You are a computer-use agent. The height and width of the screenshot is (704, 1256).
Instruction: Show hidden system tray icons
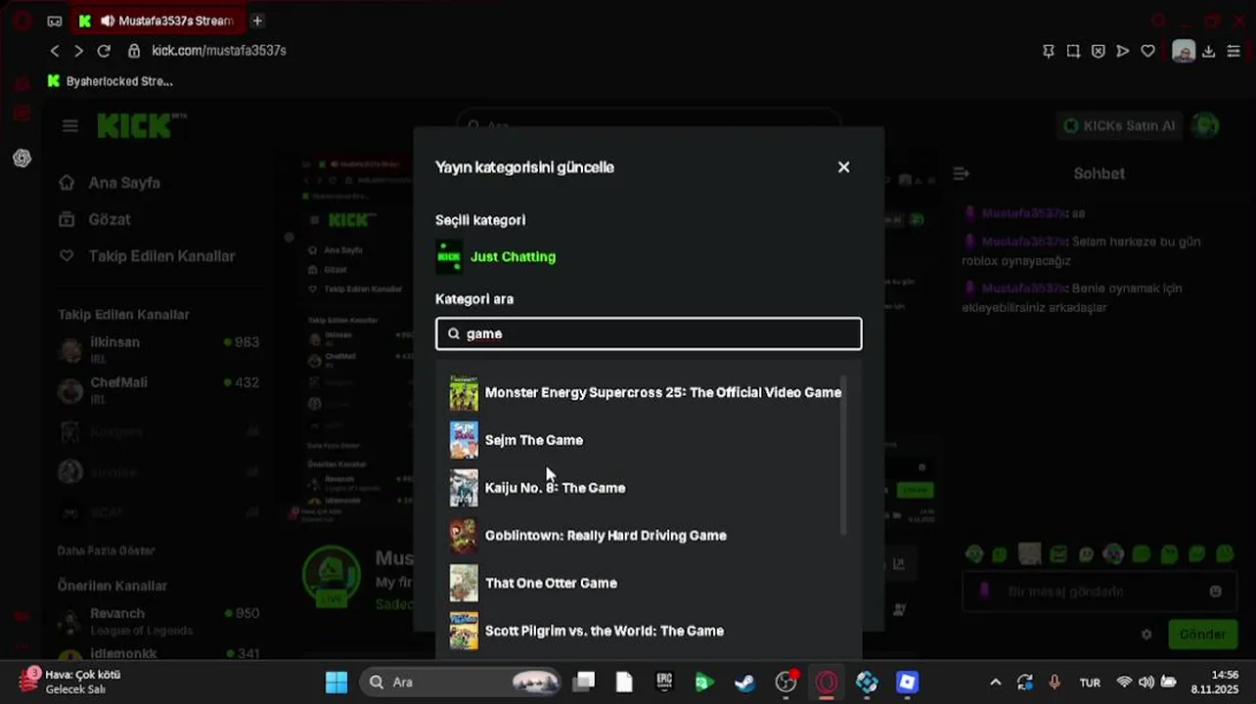pyautogui.click(x=996, y=682)
